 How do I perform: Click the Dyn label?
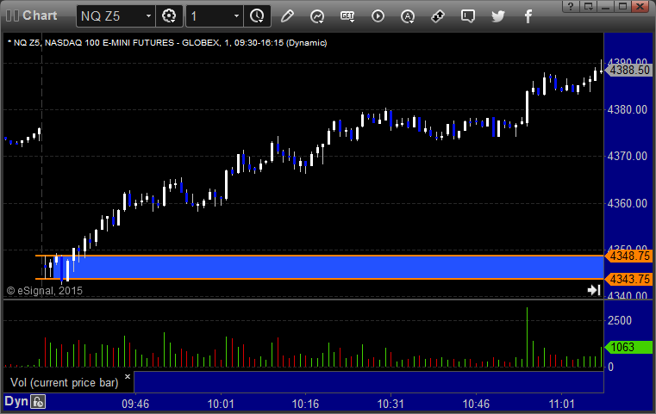(16, 401)
